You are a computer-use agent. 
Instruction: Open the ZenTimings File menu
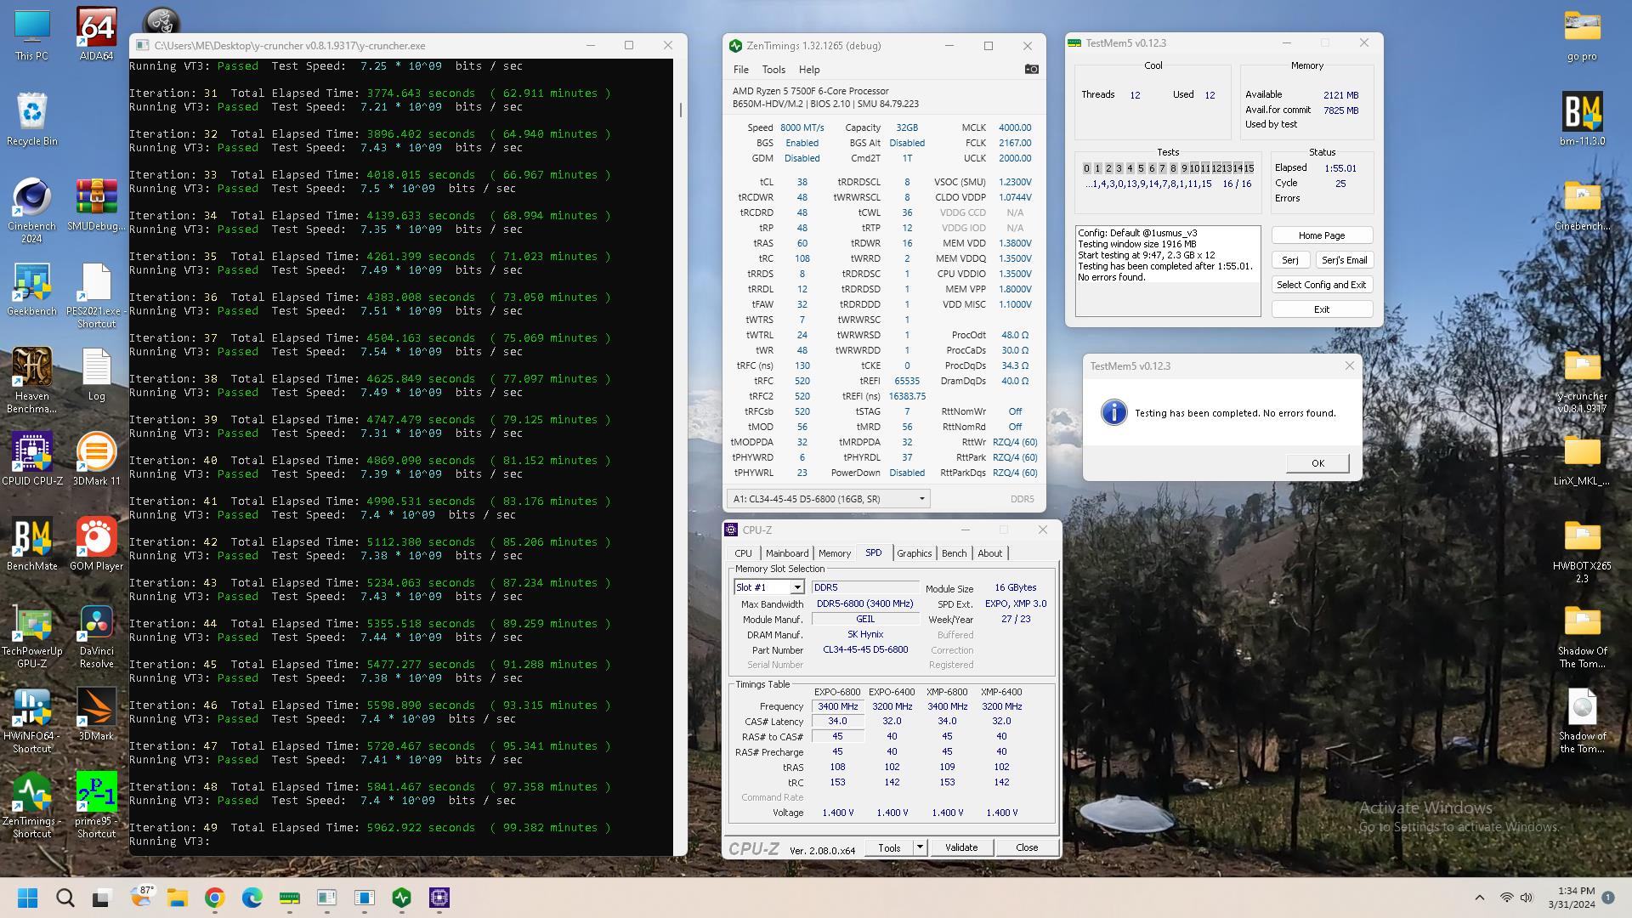740,70
